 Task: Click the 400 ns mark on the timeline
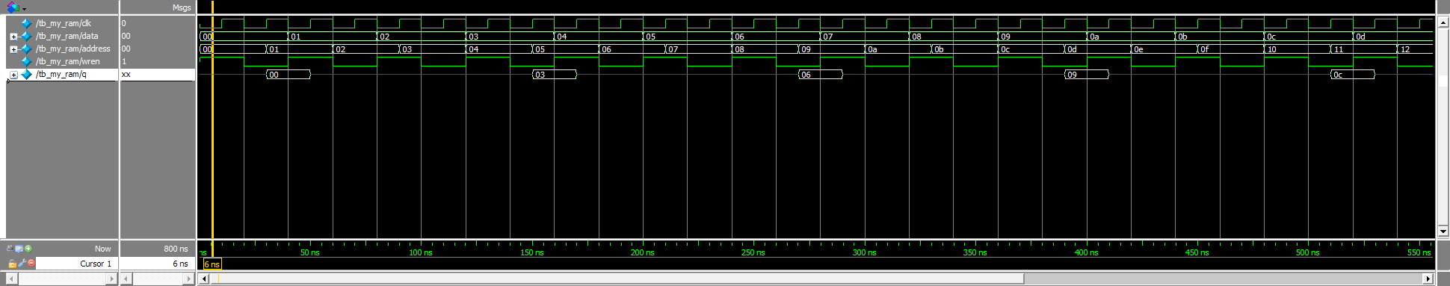[1087, 252]
